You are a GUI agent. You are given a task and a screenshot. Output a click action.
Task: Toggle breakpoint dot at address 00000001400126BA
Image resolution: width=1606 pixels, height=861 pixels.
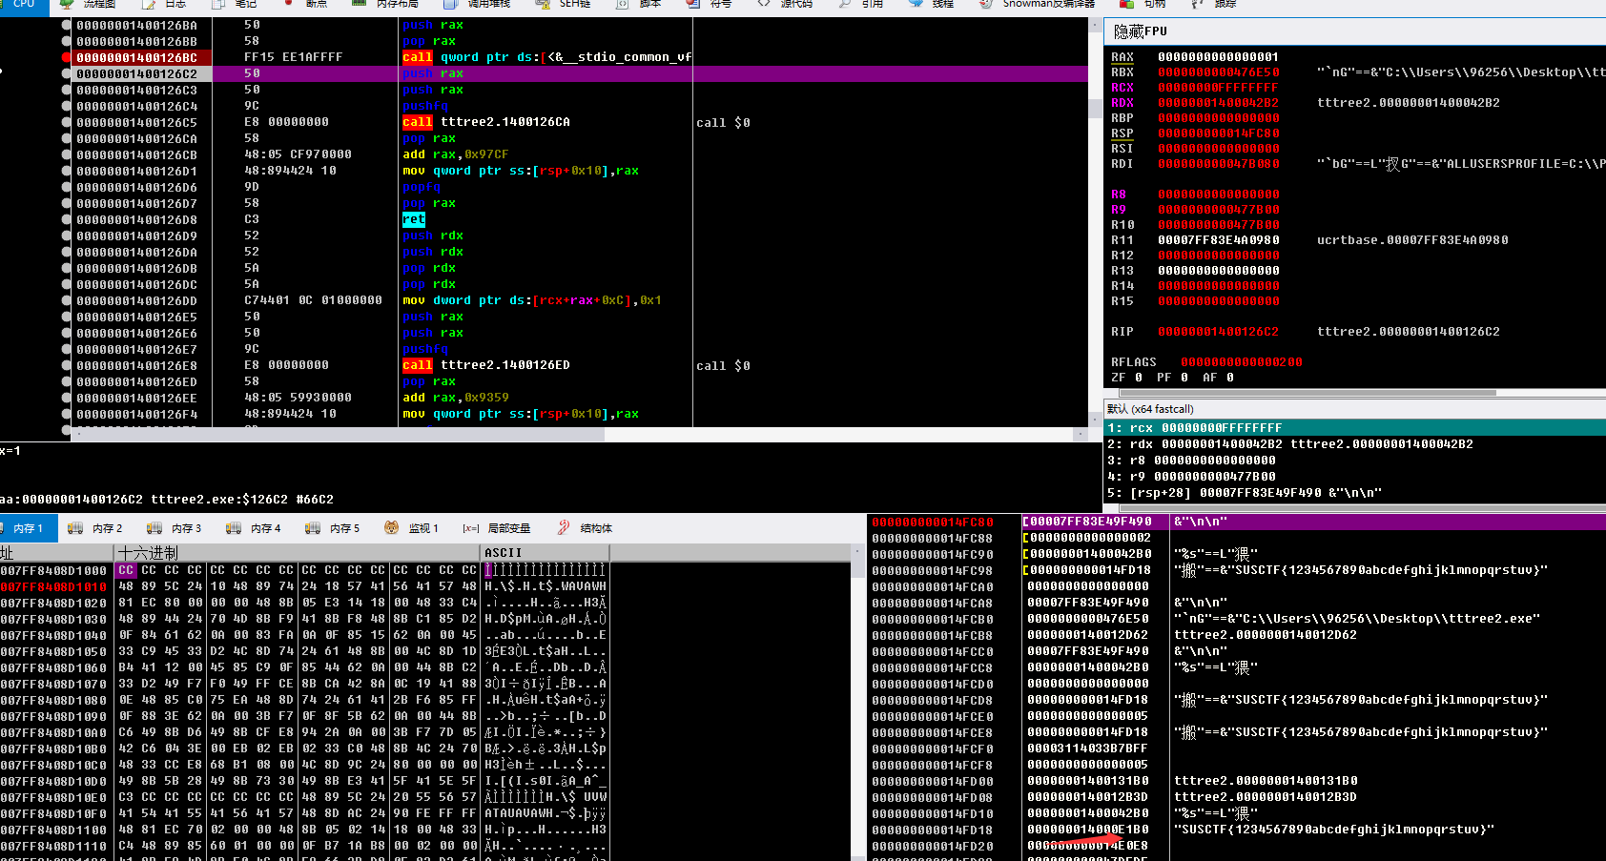(x=66, y=25)
